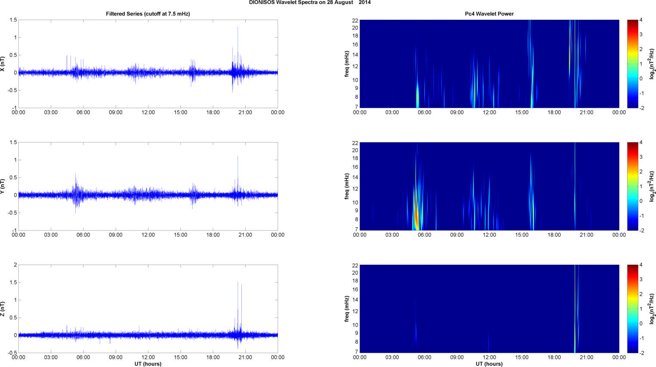Click 'freq (mHz)' label of the bottom wavelet plot

(347, 309)
